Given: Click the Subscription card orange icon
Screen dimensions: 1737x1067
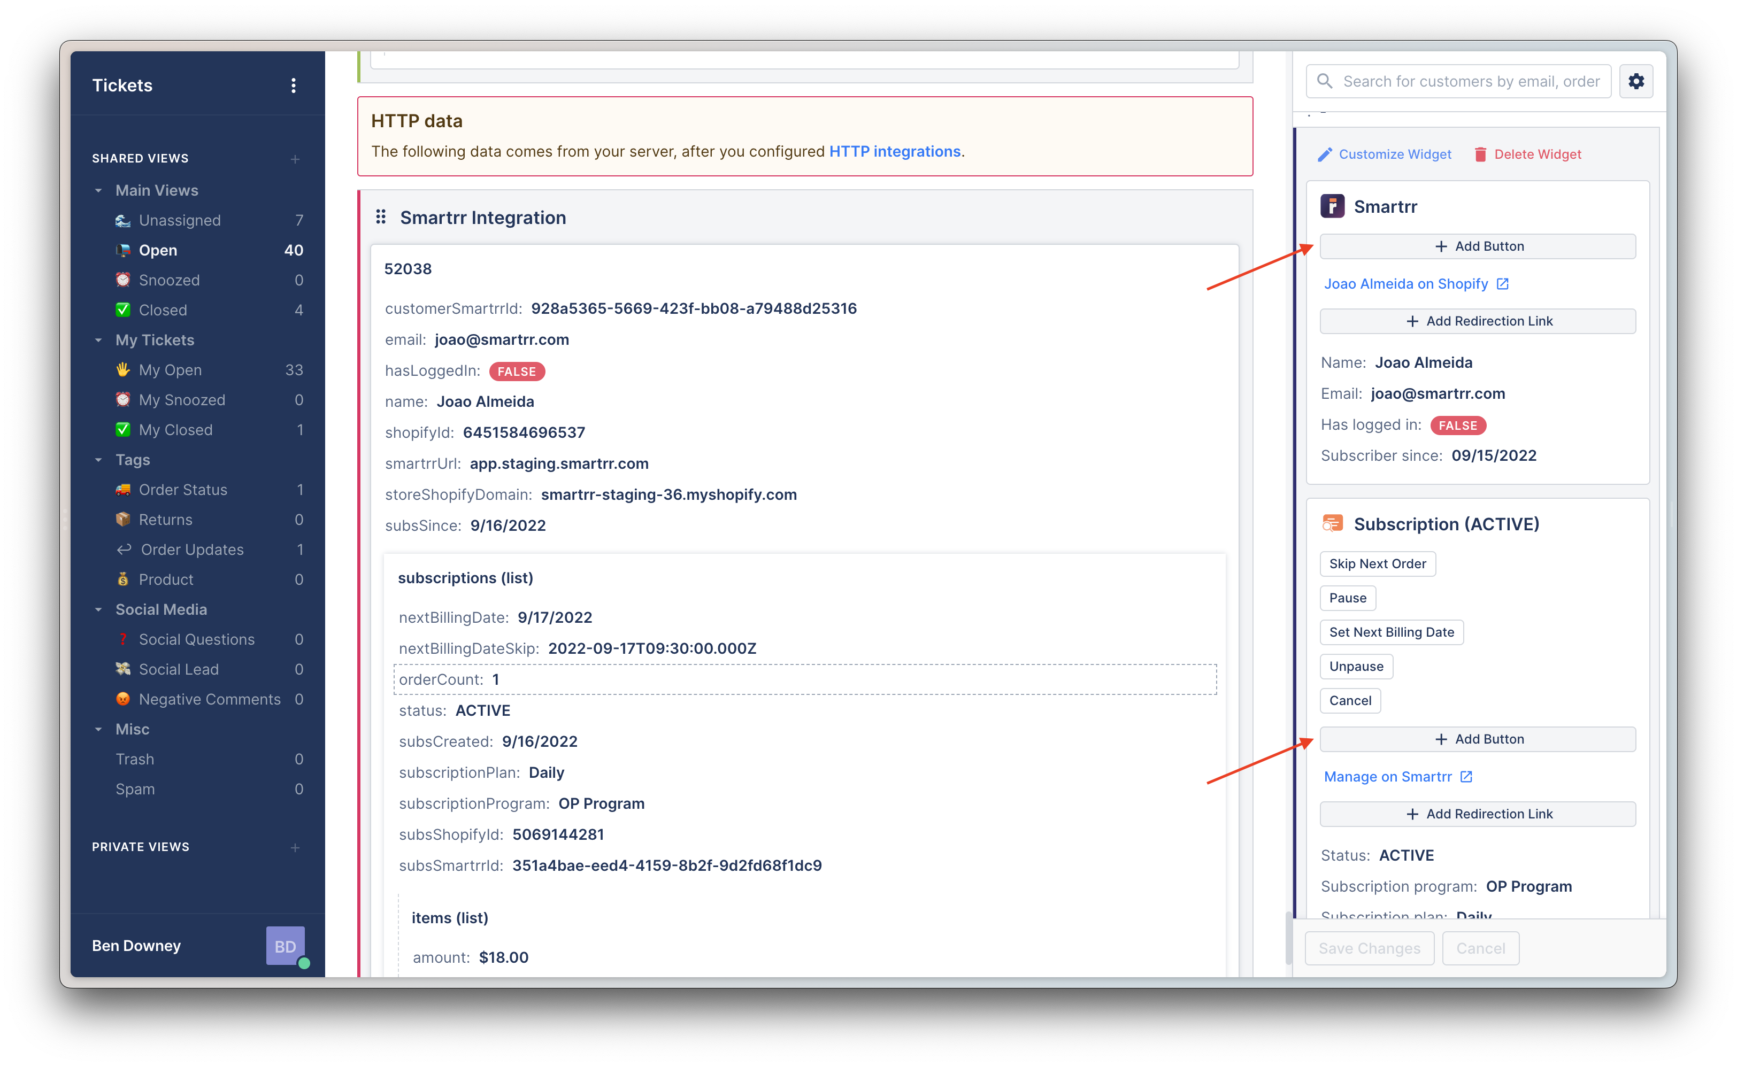Looking at the screenshot, I should (1332, 524).
